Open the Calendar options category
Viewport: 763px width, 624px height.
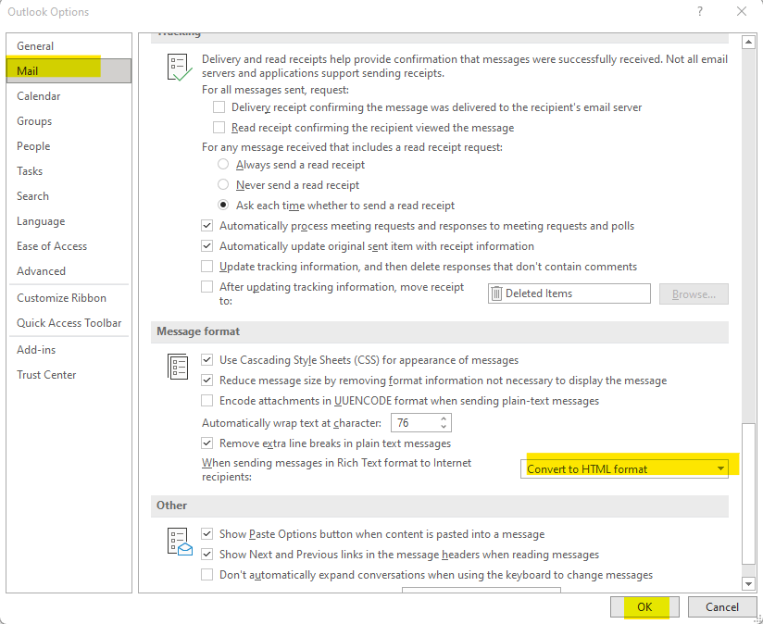(69, 95)
